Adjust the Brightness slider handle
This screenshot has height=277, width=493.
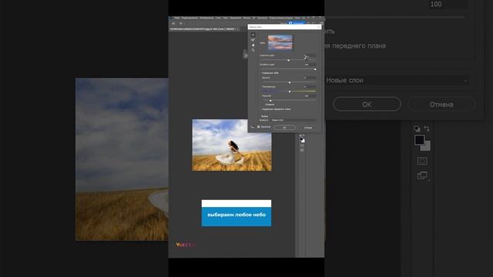pyautogui.click(x=290, y=82)
